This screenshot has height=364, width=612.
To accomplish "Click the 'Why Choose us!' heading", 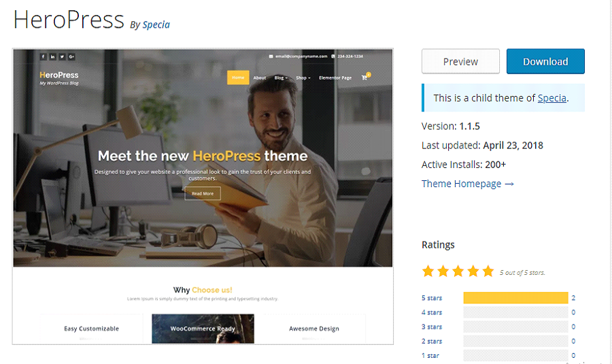I will click(203, 290).
